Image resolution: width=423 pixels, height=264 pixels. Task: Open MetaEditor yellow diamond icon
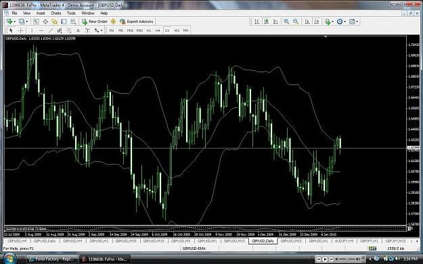point(113,22)
